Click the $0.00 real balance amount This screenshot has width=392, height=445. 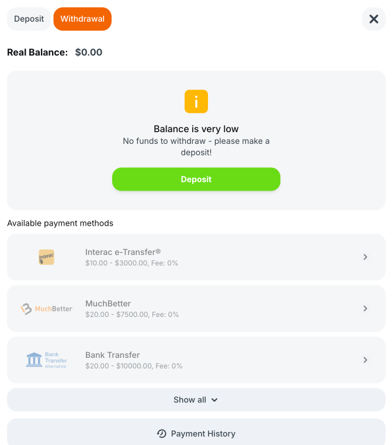(x=89, y=53)
